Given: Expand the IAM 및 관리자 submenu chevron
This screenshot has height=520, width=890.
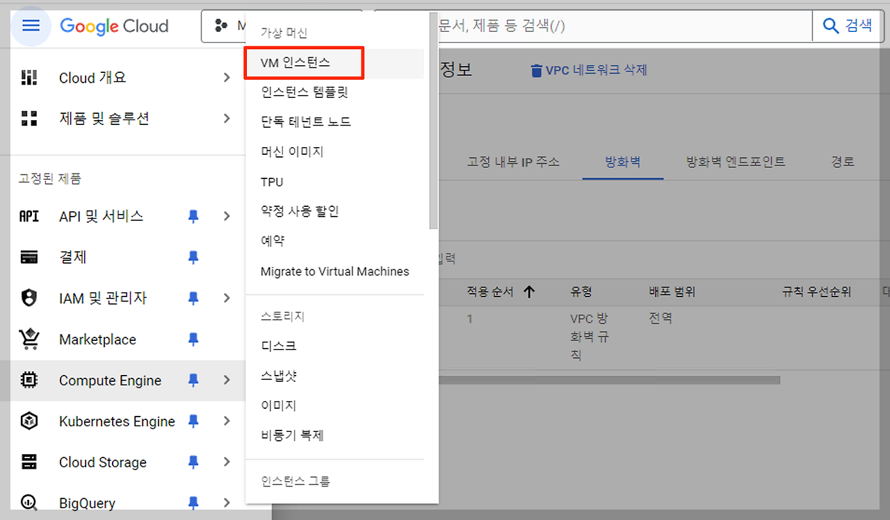Looking at the screenshot, I should [227, 299].
